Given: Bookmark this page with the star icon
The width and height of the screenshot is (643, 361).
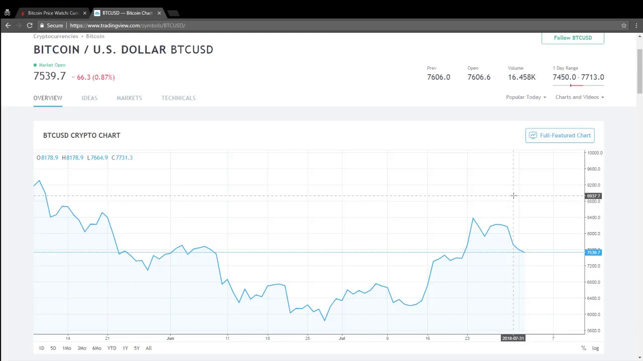Looking at the screenshot, I should [624, 26].
